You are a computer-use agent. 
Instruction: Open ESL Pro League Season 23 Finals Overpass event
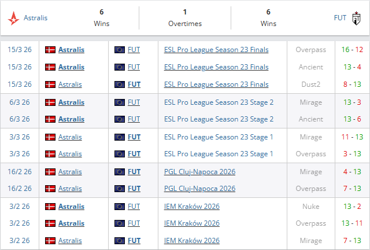216,50
